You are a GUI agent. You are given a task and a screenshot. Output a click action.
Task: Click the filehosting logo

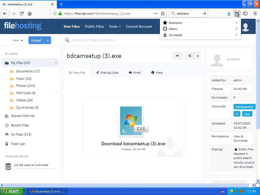coord(23,26)
